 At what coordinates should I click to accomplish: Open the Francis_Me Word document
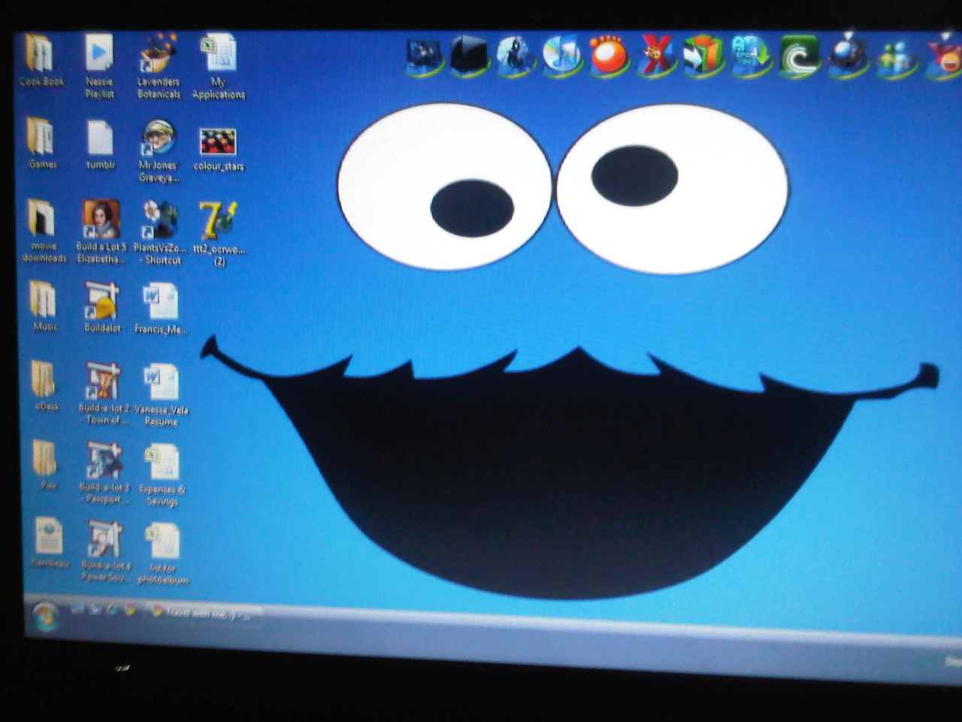tap(161, 308)
